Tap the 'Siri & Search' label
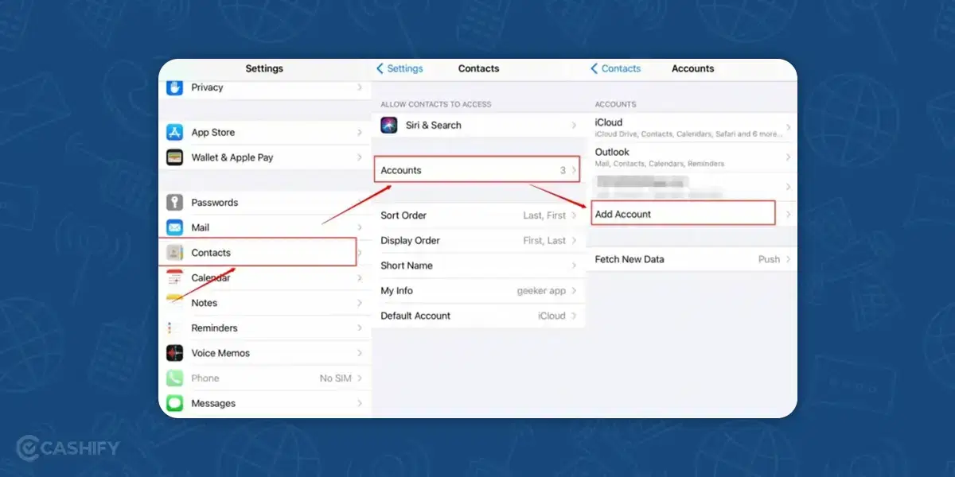955x477 pixels. 434,126
